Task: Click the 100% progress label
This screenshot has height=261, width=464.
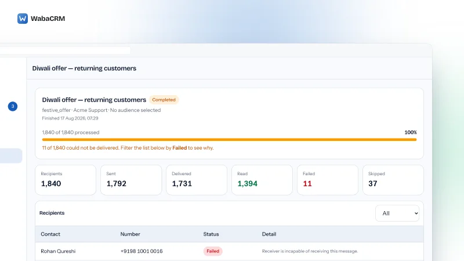Action: (411, 132)
